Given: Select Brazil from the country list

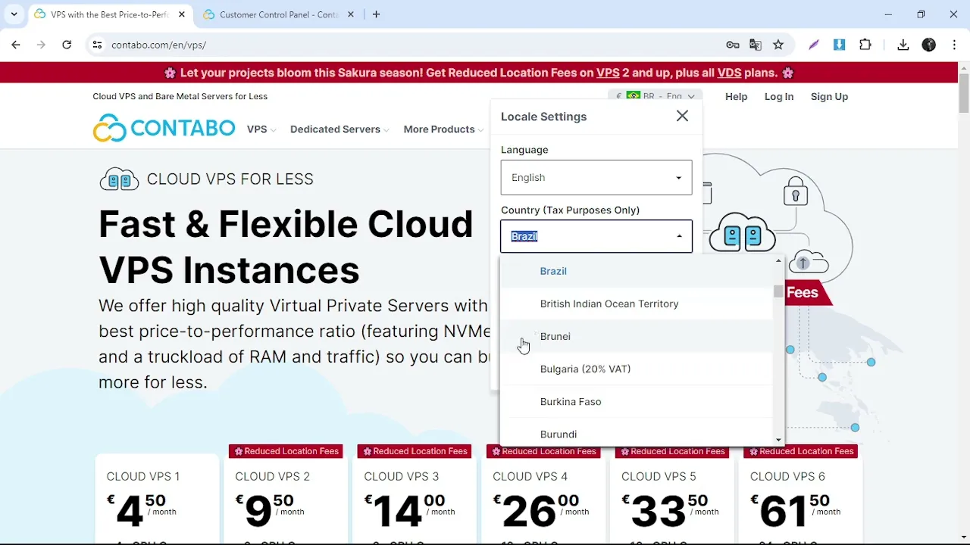Looking at the screenshot, I should pyautogui.click(x=637, y=271).
